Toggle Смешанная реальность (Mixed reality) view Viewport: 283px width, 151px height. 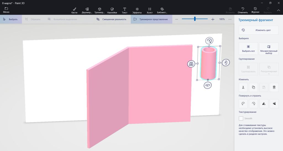pyautogui.click(x=111, y=19)
